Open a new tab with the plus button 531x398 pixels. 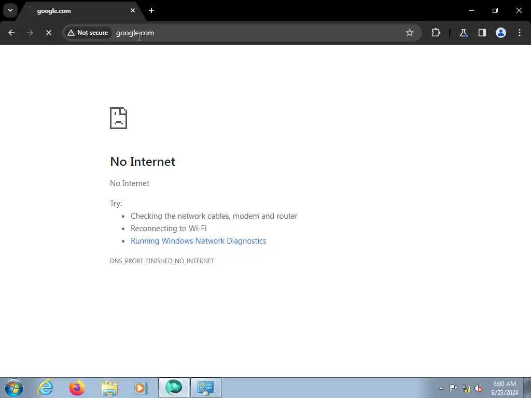pos(151,10)
